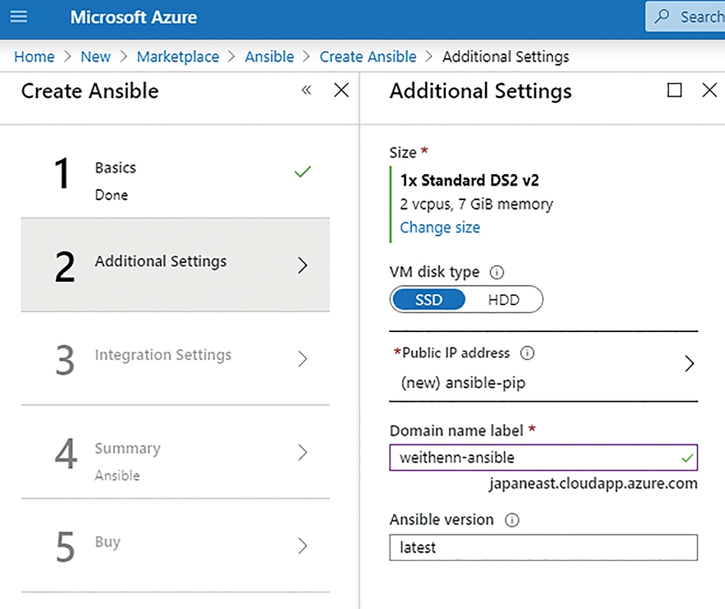Viewport: 725px width, 609px height.
Task: Show info tooltip for VM disk type
Action: [x=497, y=272]
